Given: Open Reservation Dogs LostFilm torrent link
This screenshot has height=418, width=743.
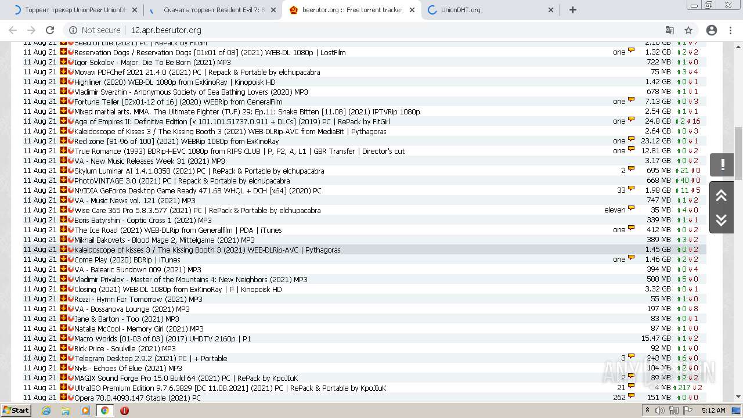Looking at the screenshot, I should click(210, 52).
